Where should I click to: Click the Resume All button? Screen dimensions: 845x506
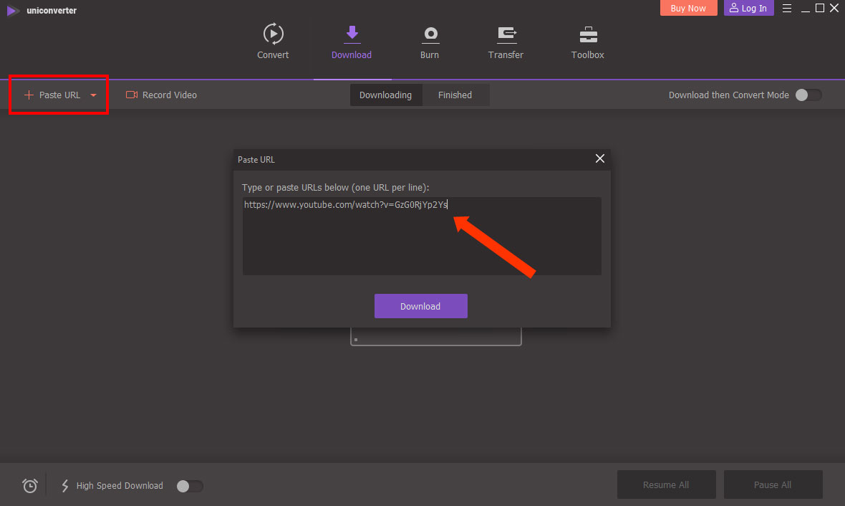pyautogui.click(x=666, y=484)
